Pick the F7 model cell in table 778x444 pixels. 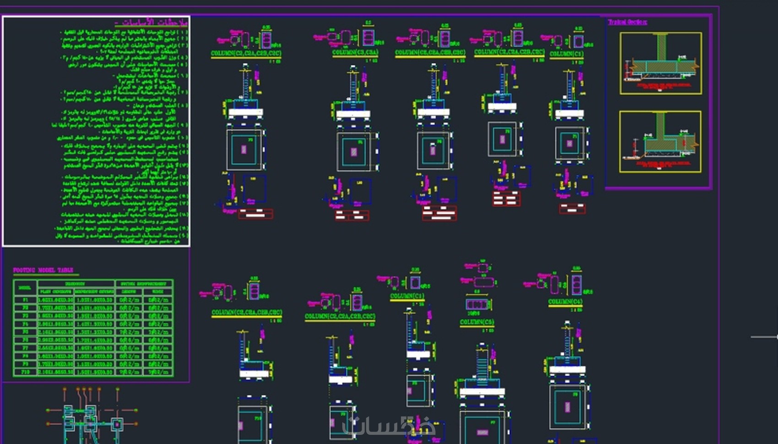(x=25, y=348)
